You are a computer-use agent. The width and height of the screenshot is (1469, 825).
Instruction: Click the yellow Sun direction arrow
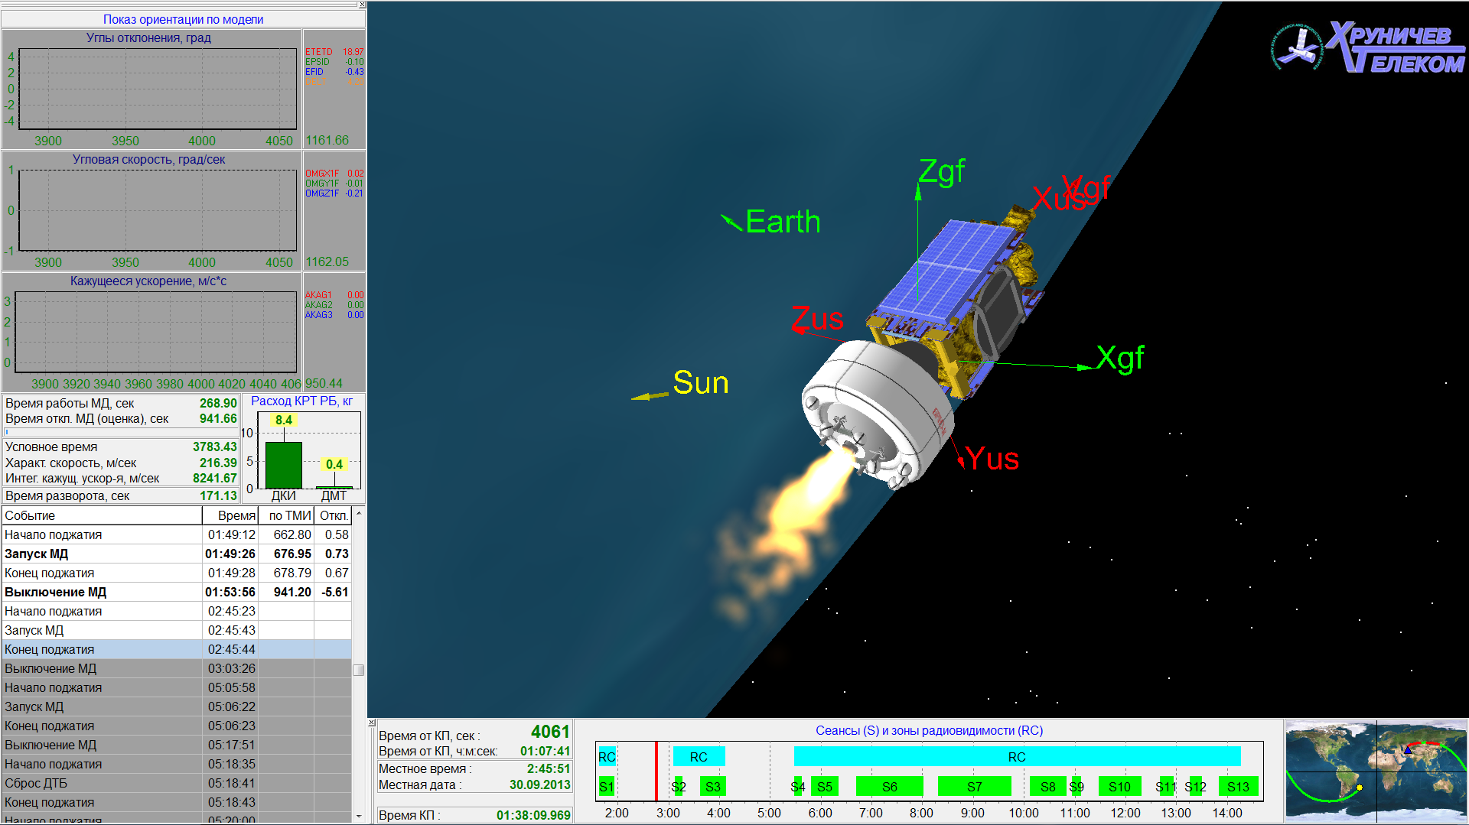tap(649, 396)
